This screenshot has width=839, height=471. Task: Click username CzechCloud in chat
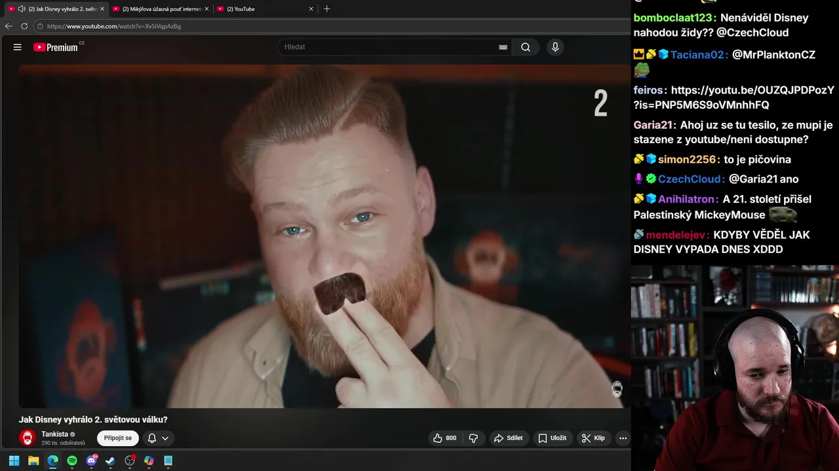(690, 179)
